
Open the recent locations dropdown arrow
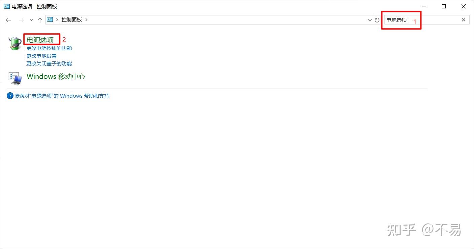coord(31,20)
